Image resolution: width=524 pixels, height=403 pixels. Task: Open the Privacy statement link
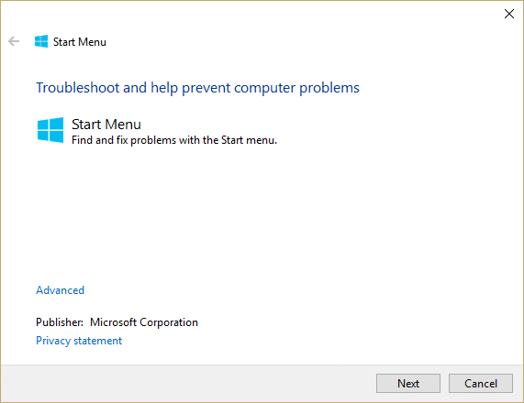pos(79,341)
